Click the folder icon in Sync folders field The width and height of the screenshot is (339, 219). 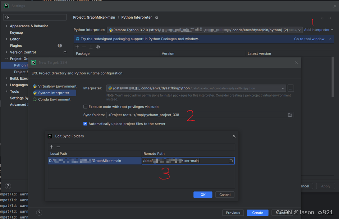(x=290, y=115)
